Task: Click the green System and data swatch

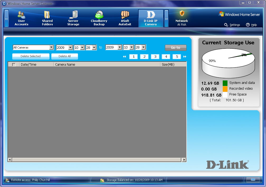Action: click(225, 83)
